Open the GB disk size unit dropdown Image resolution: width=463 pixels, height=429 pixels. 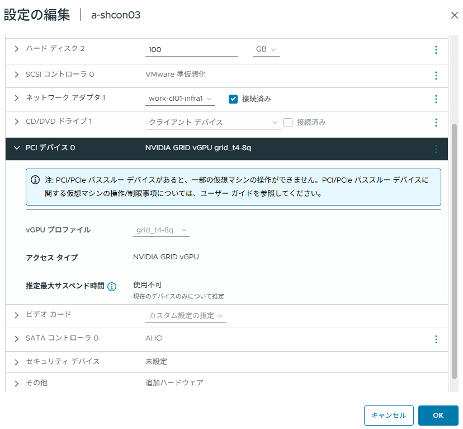tap(266, 49)
